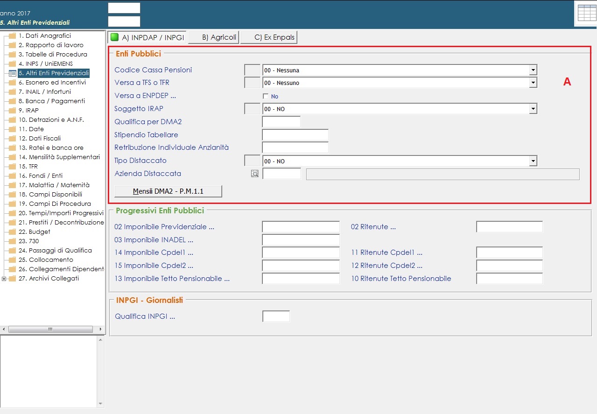This screenshot has height=414, width=597.
Task: Click folder icon beside 22. Budget
Action: click(x=12, y=232)
